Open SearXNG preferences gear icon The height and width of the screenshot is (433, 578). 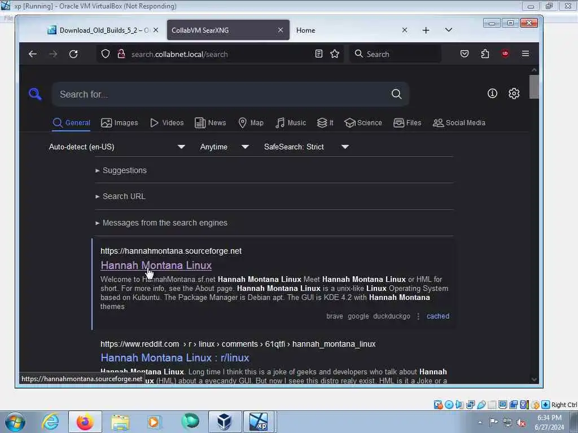(514, 94)
